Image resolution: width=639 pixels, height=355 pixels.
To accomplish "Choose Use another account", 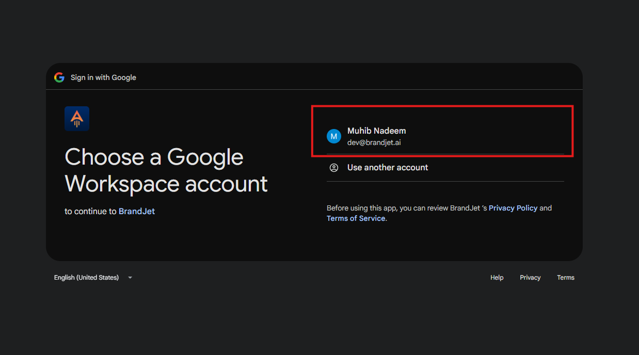I will coord(445,168).
